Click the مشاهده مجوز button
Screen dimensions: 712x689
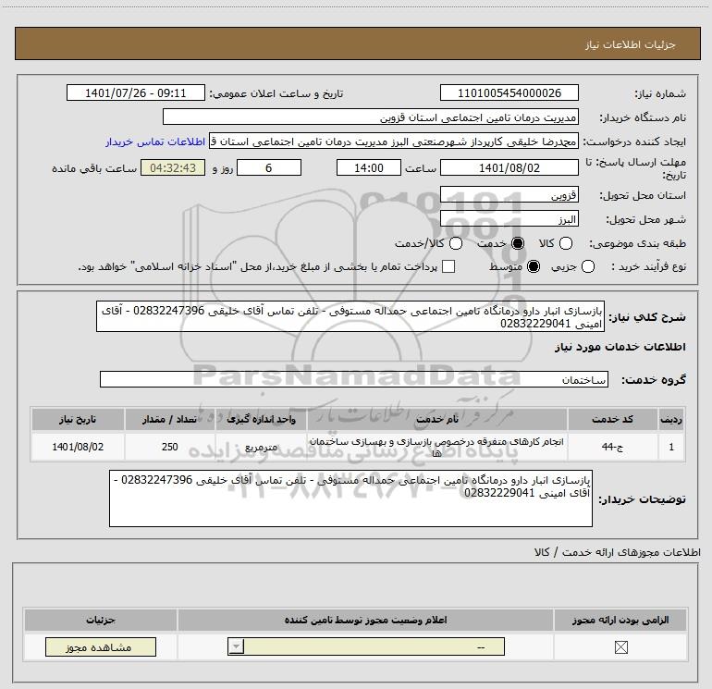[x=101, y=646]
